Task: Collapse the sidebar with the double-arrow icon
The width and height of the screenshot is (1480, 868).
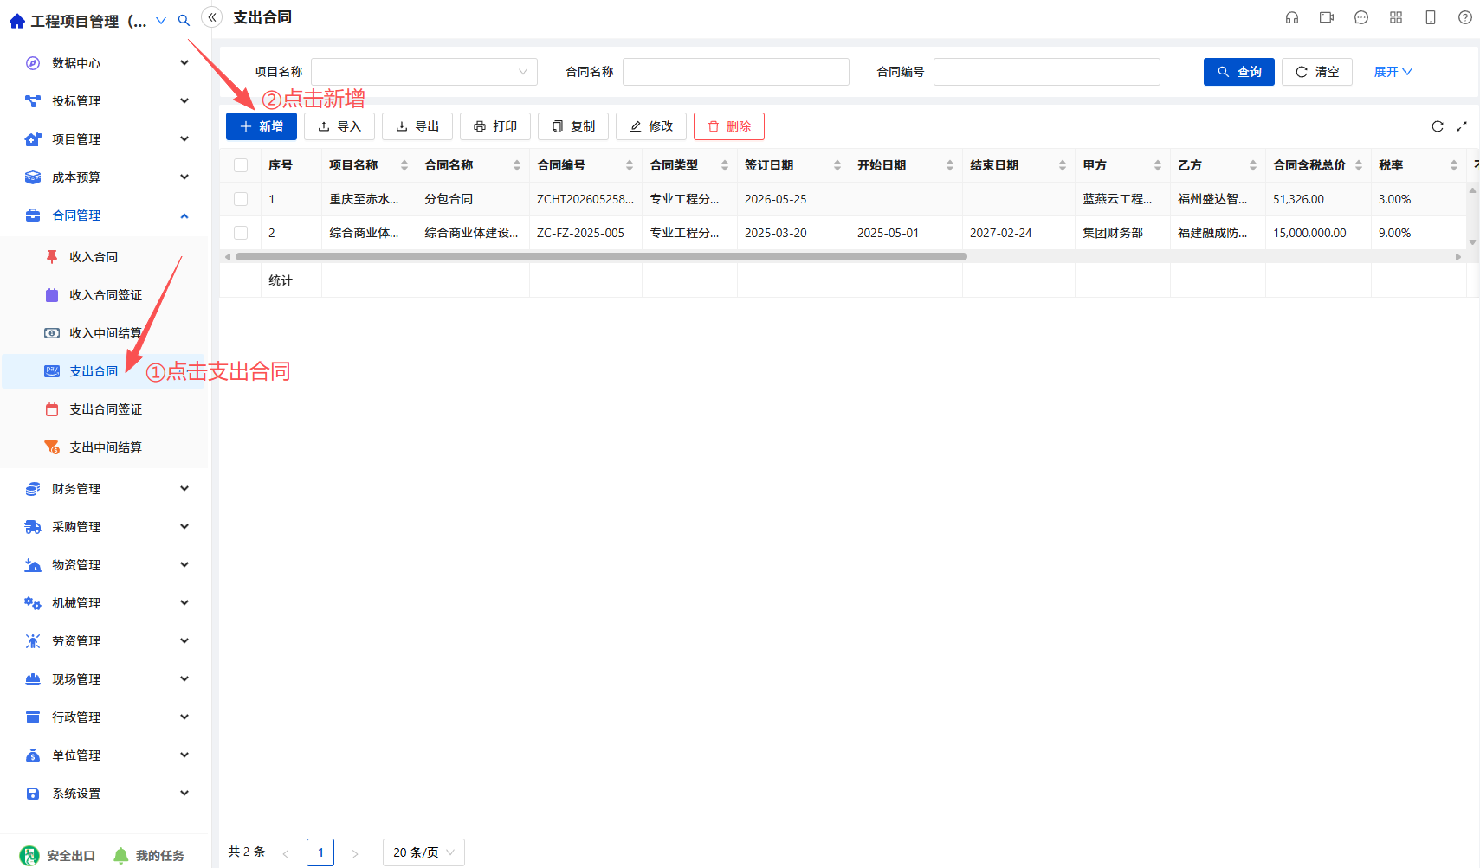Action: click(x=212, y=17)
